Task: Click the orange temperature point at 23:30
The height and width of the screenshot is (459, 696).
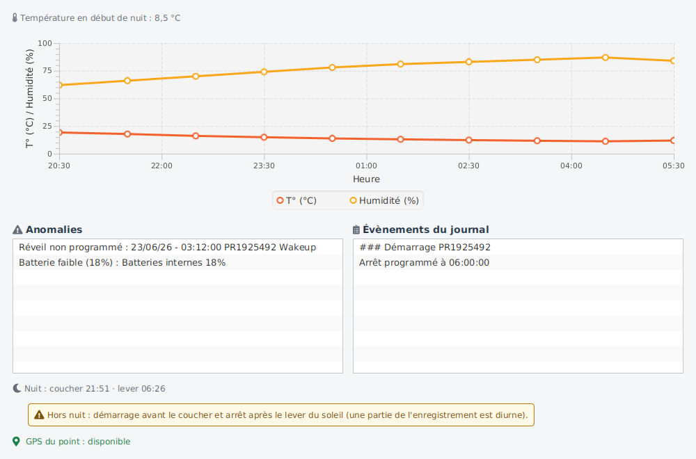Action: [264, 138]
